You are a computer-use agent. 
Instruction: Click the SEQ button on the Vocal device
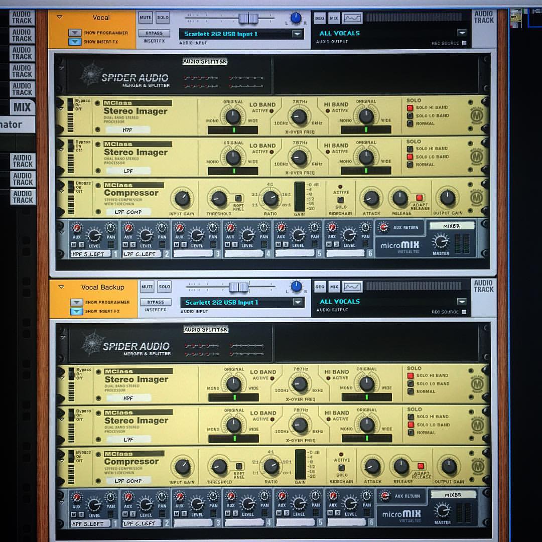(x=320, y=19)
